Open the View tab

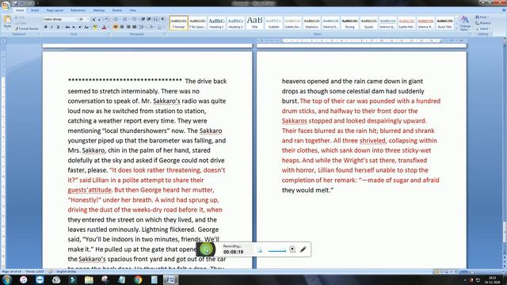pyautogui.click(x=132, y=10)
